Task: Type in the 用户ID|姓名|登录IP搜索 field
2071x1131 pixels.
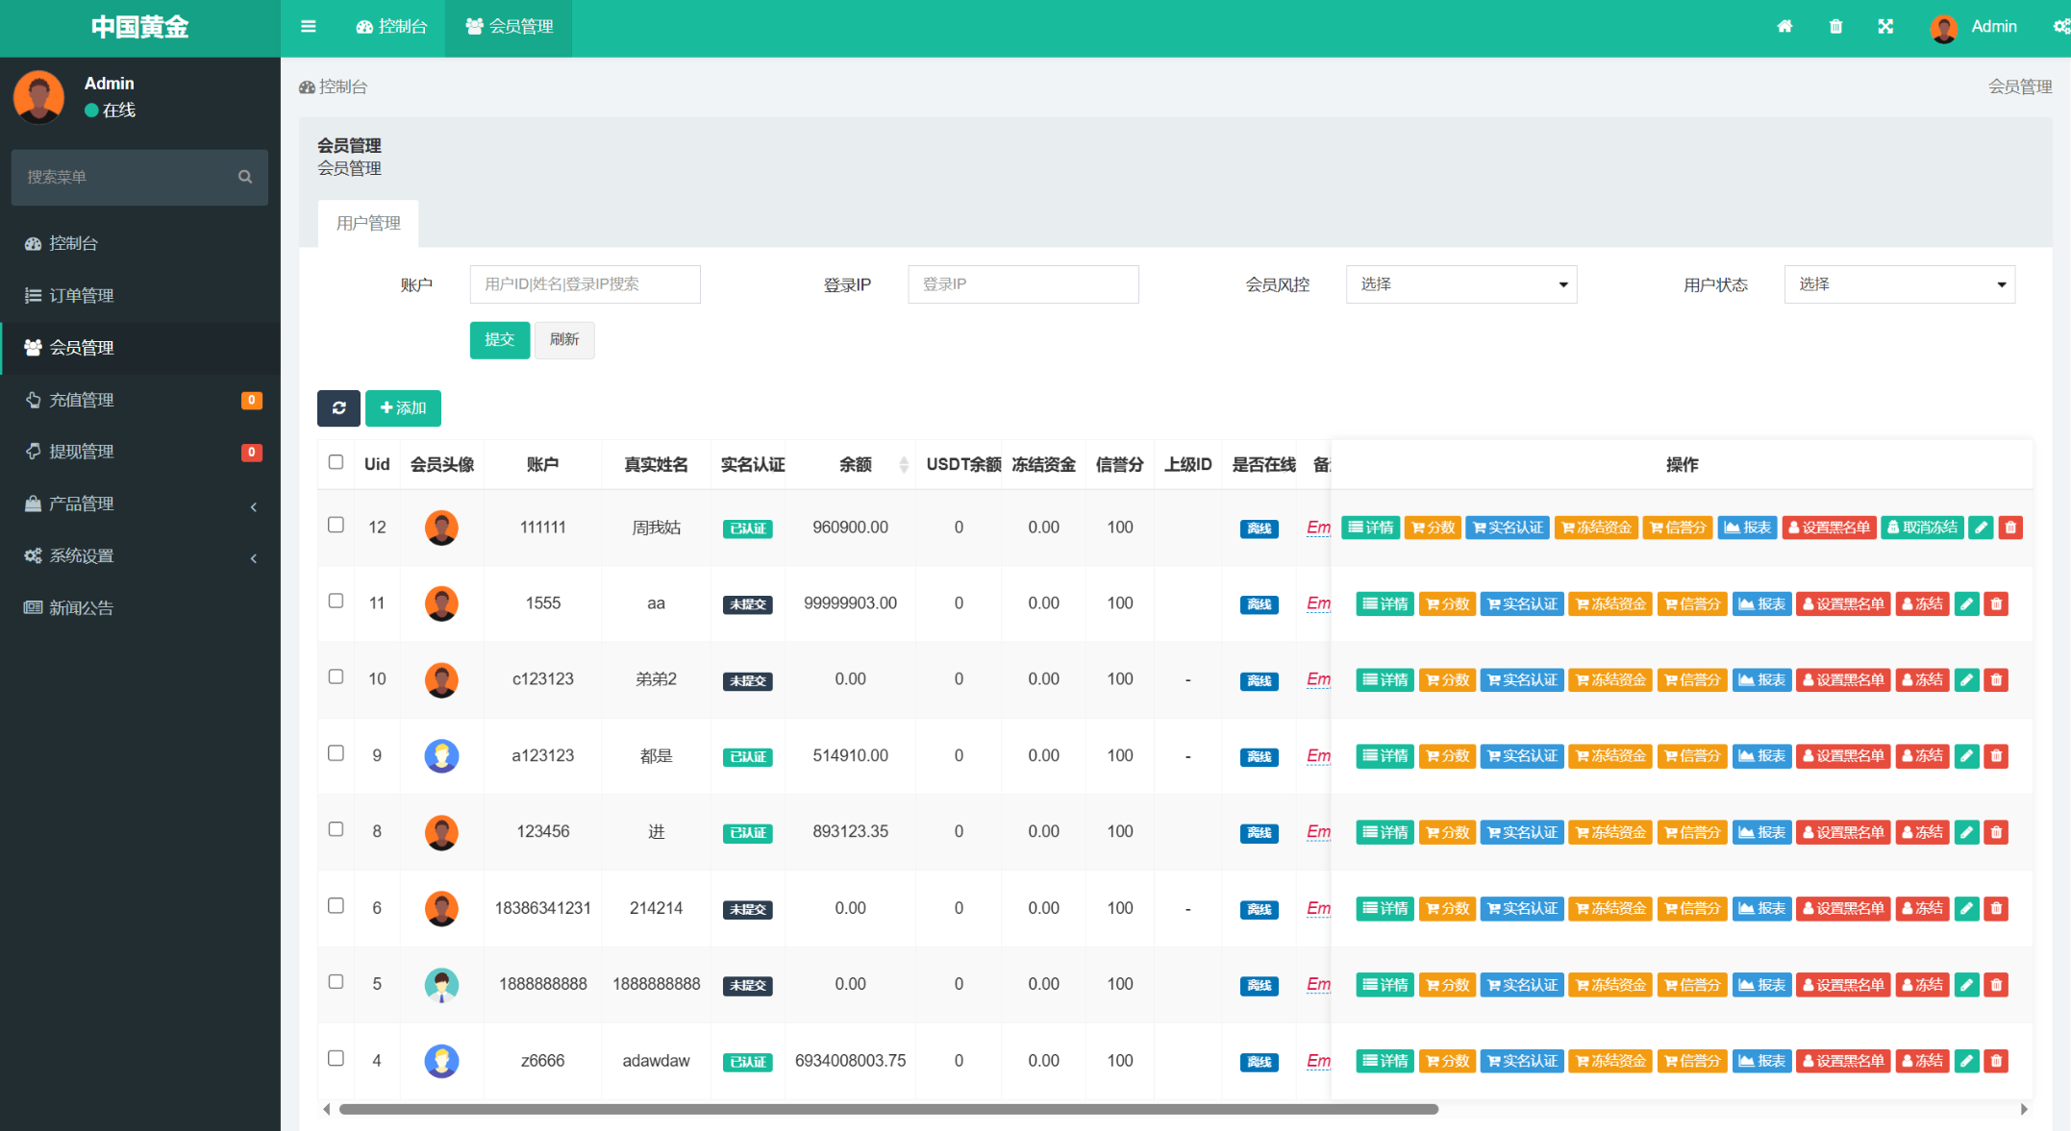Action: point(585,283)
